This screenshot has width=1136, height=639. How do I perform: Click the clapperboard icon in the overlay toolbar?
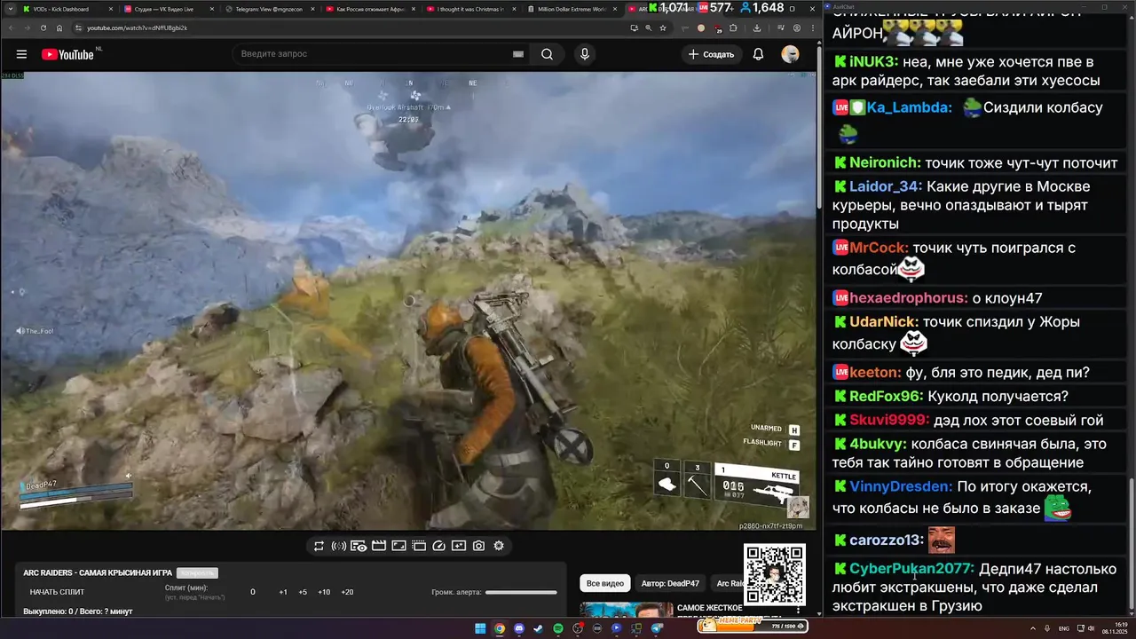click(x=379, y=546)
